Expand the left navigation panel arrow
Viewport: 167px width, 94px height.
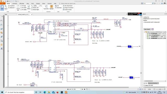point(2,16)
